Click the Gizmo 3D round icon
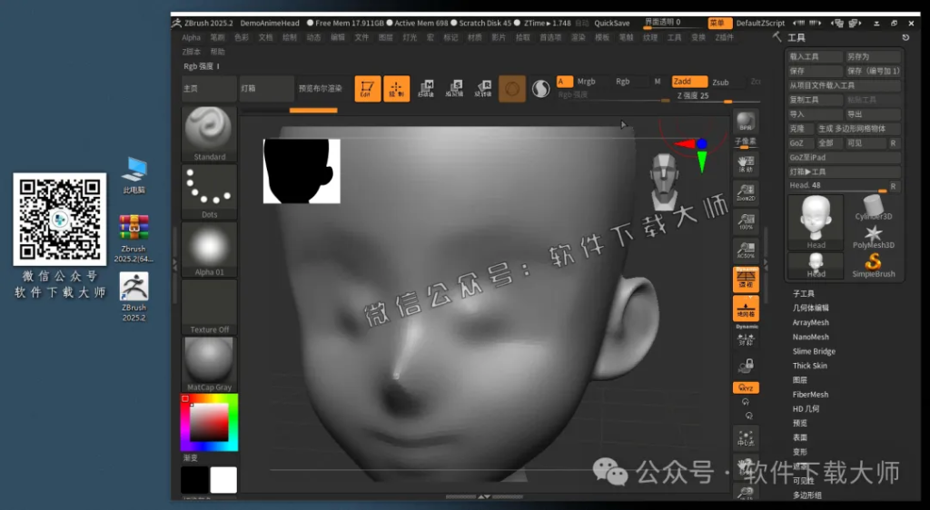 (x=512, y=89)
